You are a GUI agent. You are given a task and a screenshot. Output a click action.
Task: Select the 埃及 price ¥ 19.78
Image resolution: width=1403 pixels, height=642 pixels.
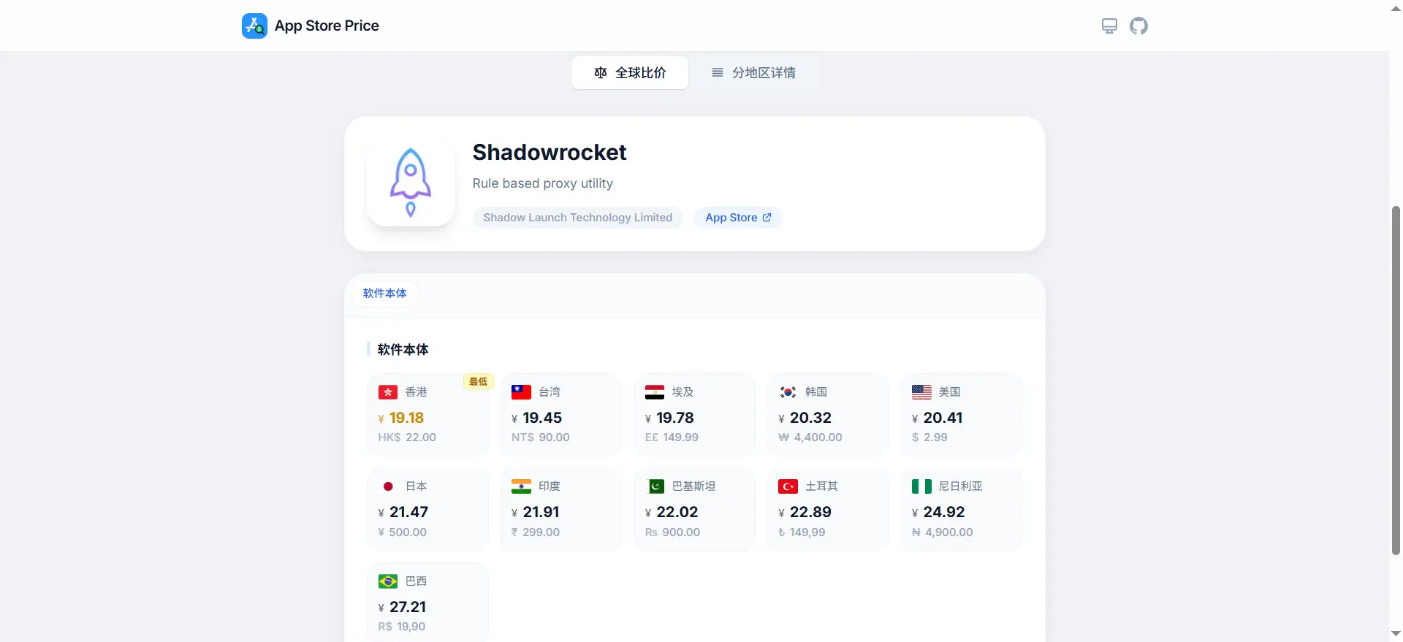point(669,418)
